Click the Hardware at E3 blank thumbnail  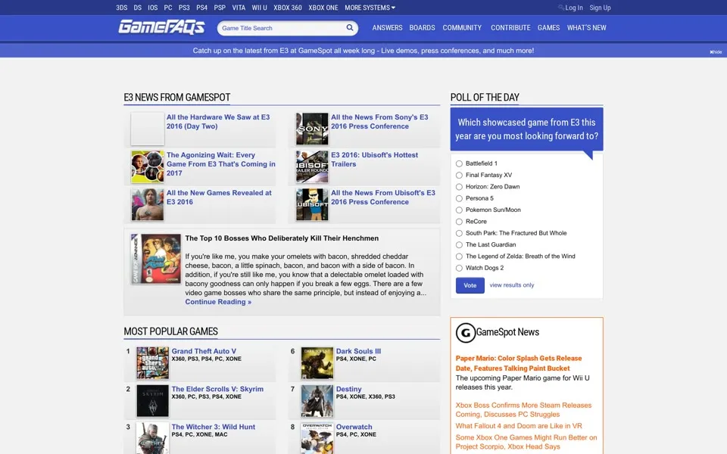pyautogui.click(x=148, y=129)
